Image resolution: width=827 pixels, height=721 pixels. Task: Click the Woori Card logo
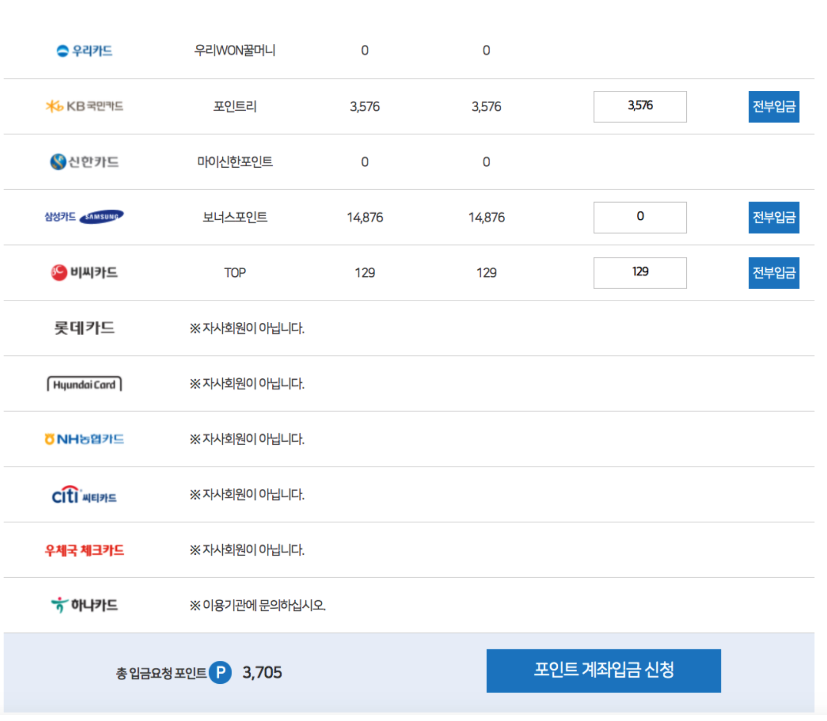pyautogui.click(x=84, y=50)
